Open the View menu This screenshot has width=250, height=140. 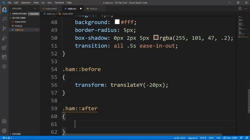(36, 3)
